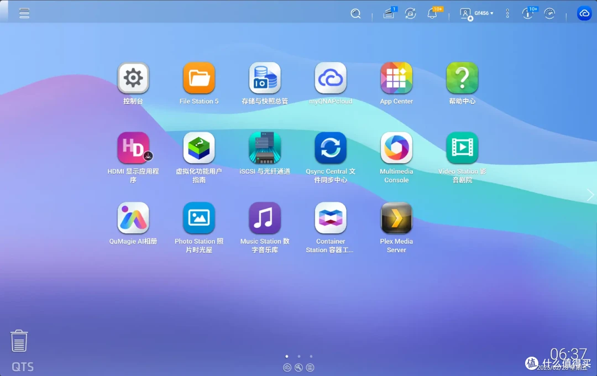Open Video Station app
Image resolution: width=597 pixels, height=376 pixels.
(462, 148)
